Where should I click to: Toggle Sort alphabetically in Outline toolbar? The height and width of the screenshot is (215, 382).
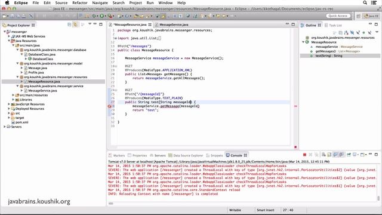coord(346,33)
